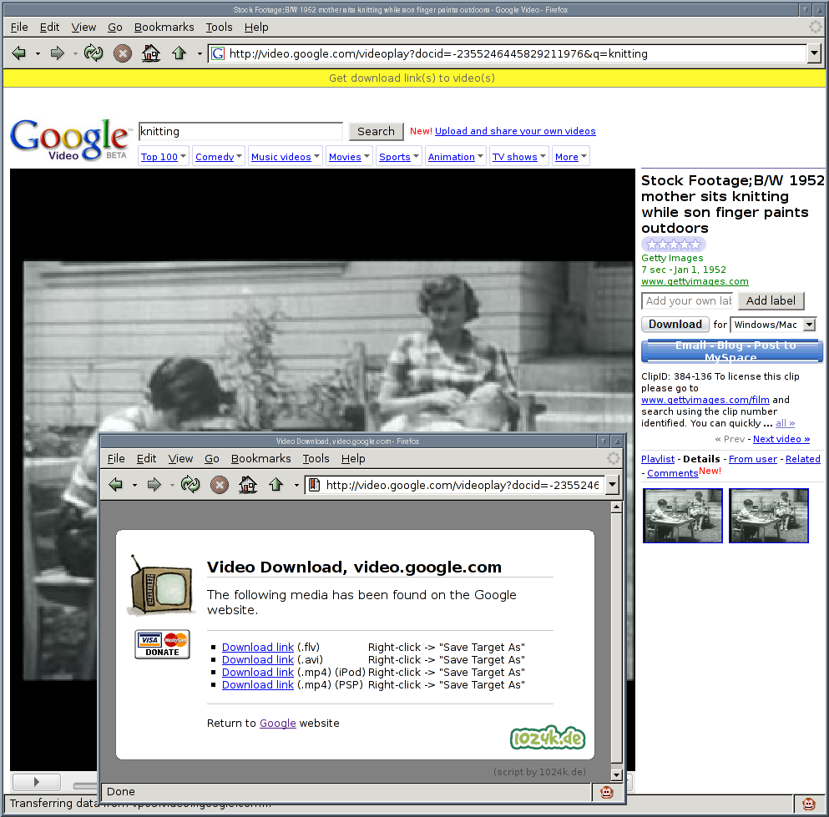This screenshot has width=829, height=817.
Task: Expand the Music videos category dropdown
Action: click(286, 157)
